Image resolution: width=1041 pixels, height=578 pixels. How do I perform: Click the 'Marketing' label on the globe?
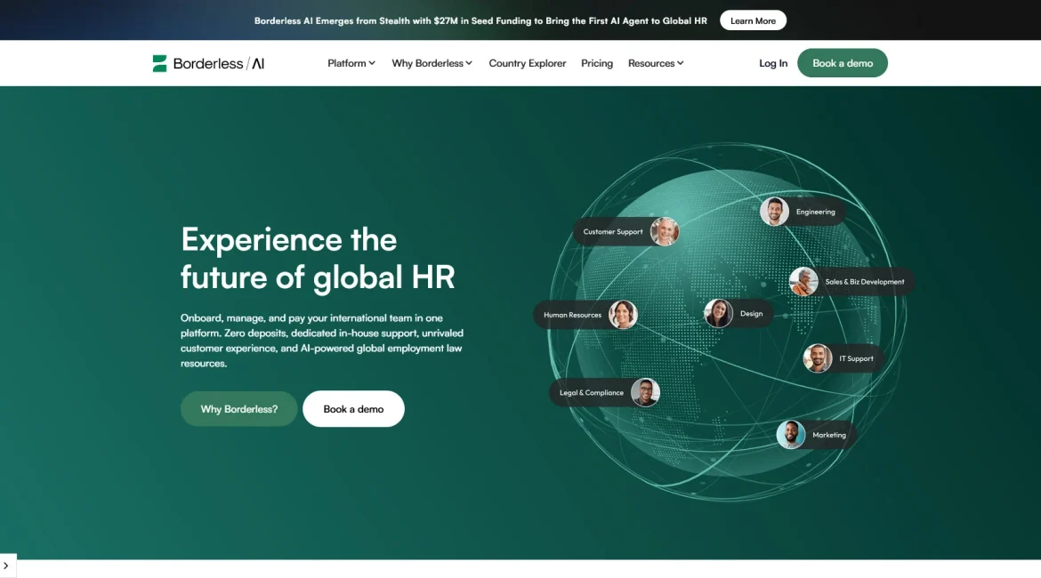[x=829, y=435]
